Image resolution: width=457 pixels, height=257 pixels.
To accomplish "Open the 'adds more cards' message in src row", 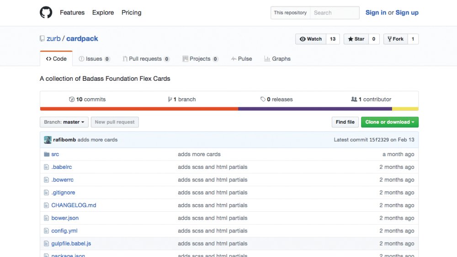I will (199, 154).
